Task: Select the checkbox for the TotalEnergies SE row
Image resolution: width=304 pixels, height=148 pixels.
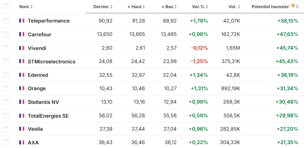Action: click(x=6, y=116)
